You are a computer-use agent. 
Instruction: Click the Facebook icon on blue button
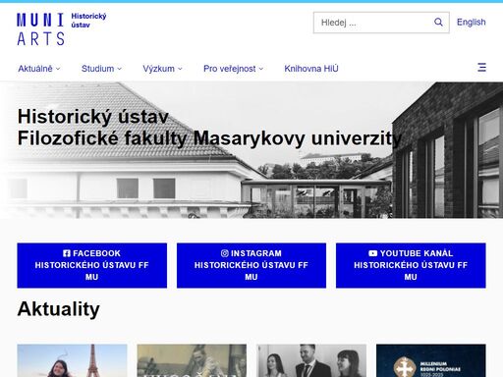click(x=67, y=253)
